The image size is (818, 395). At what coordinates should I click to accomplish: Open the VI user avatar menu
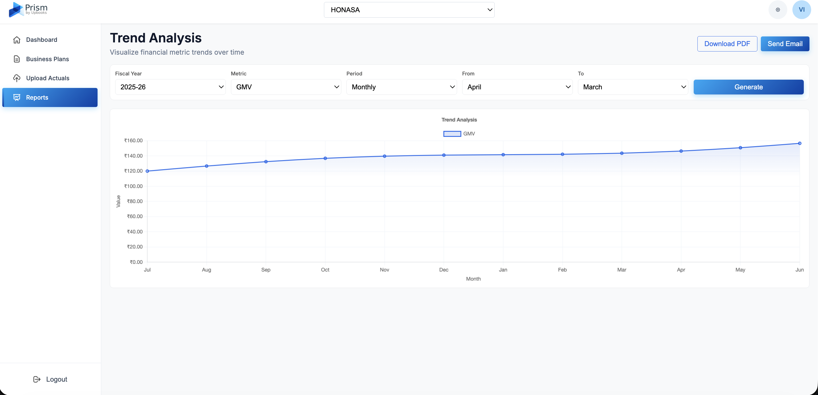pyautogui.click(x=801, y=10)
